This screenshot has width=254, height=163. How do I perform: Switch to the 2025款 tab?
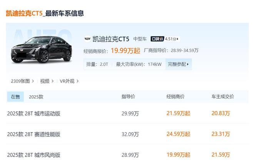pyautogui.click(x=36, y=97)
